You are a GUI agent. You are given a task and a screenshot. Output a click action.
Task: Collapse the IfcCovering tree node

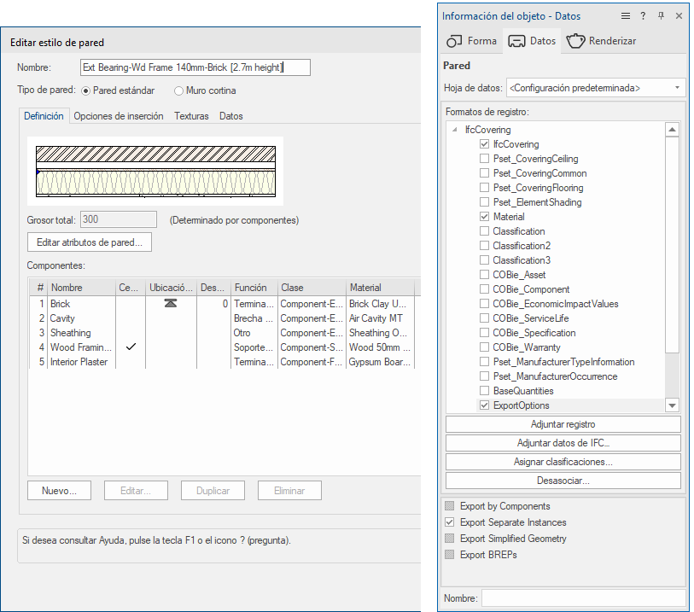[454, 130]
